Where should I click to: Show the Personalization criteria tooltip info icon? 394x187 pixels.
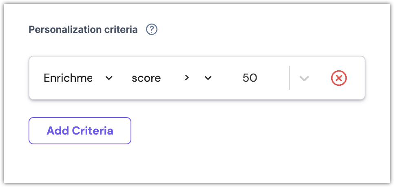tap(152, 30)
